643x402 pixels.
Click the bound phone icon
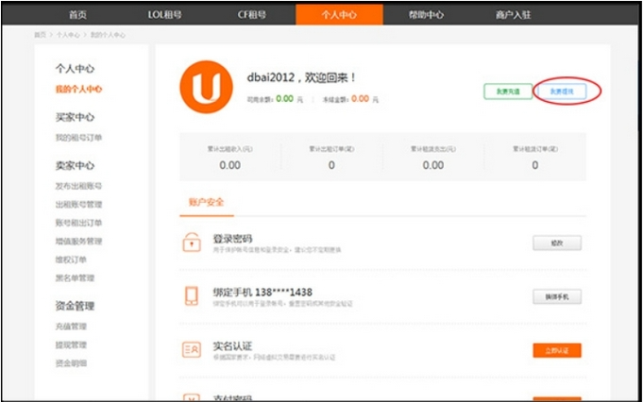(x=192, y=296)
